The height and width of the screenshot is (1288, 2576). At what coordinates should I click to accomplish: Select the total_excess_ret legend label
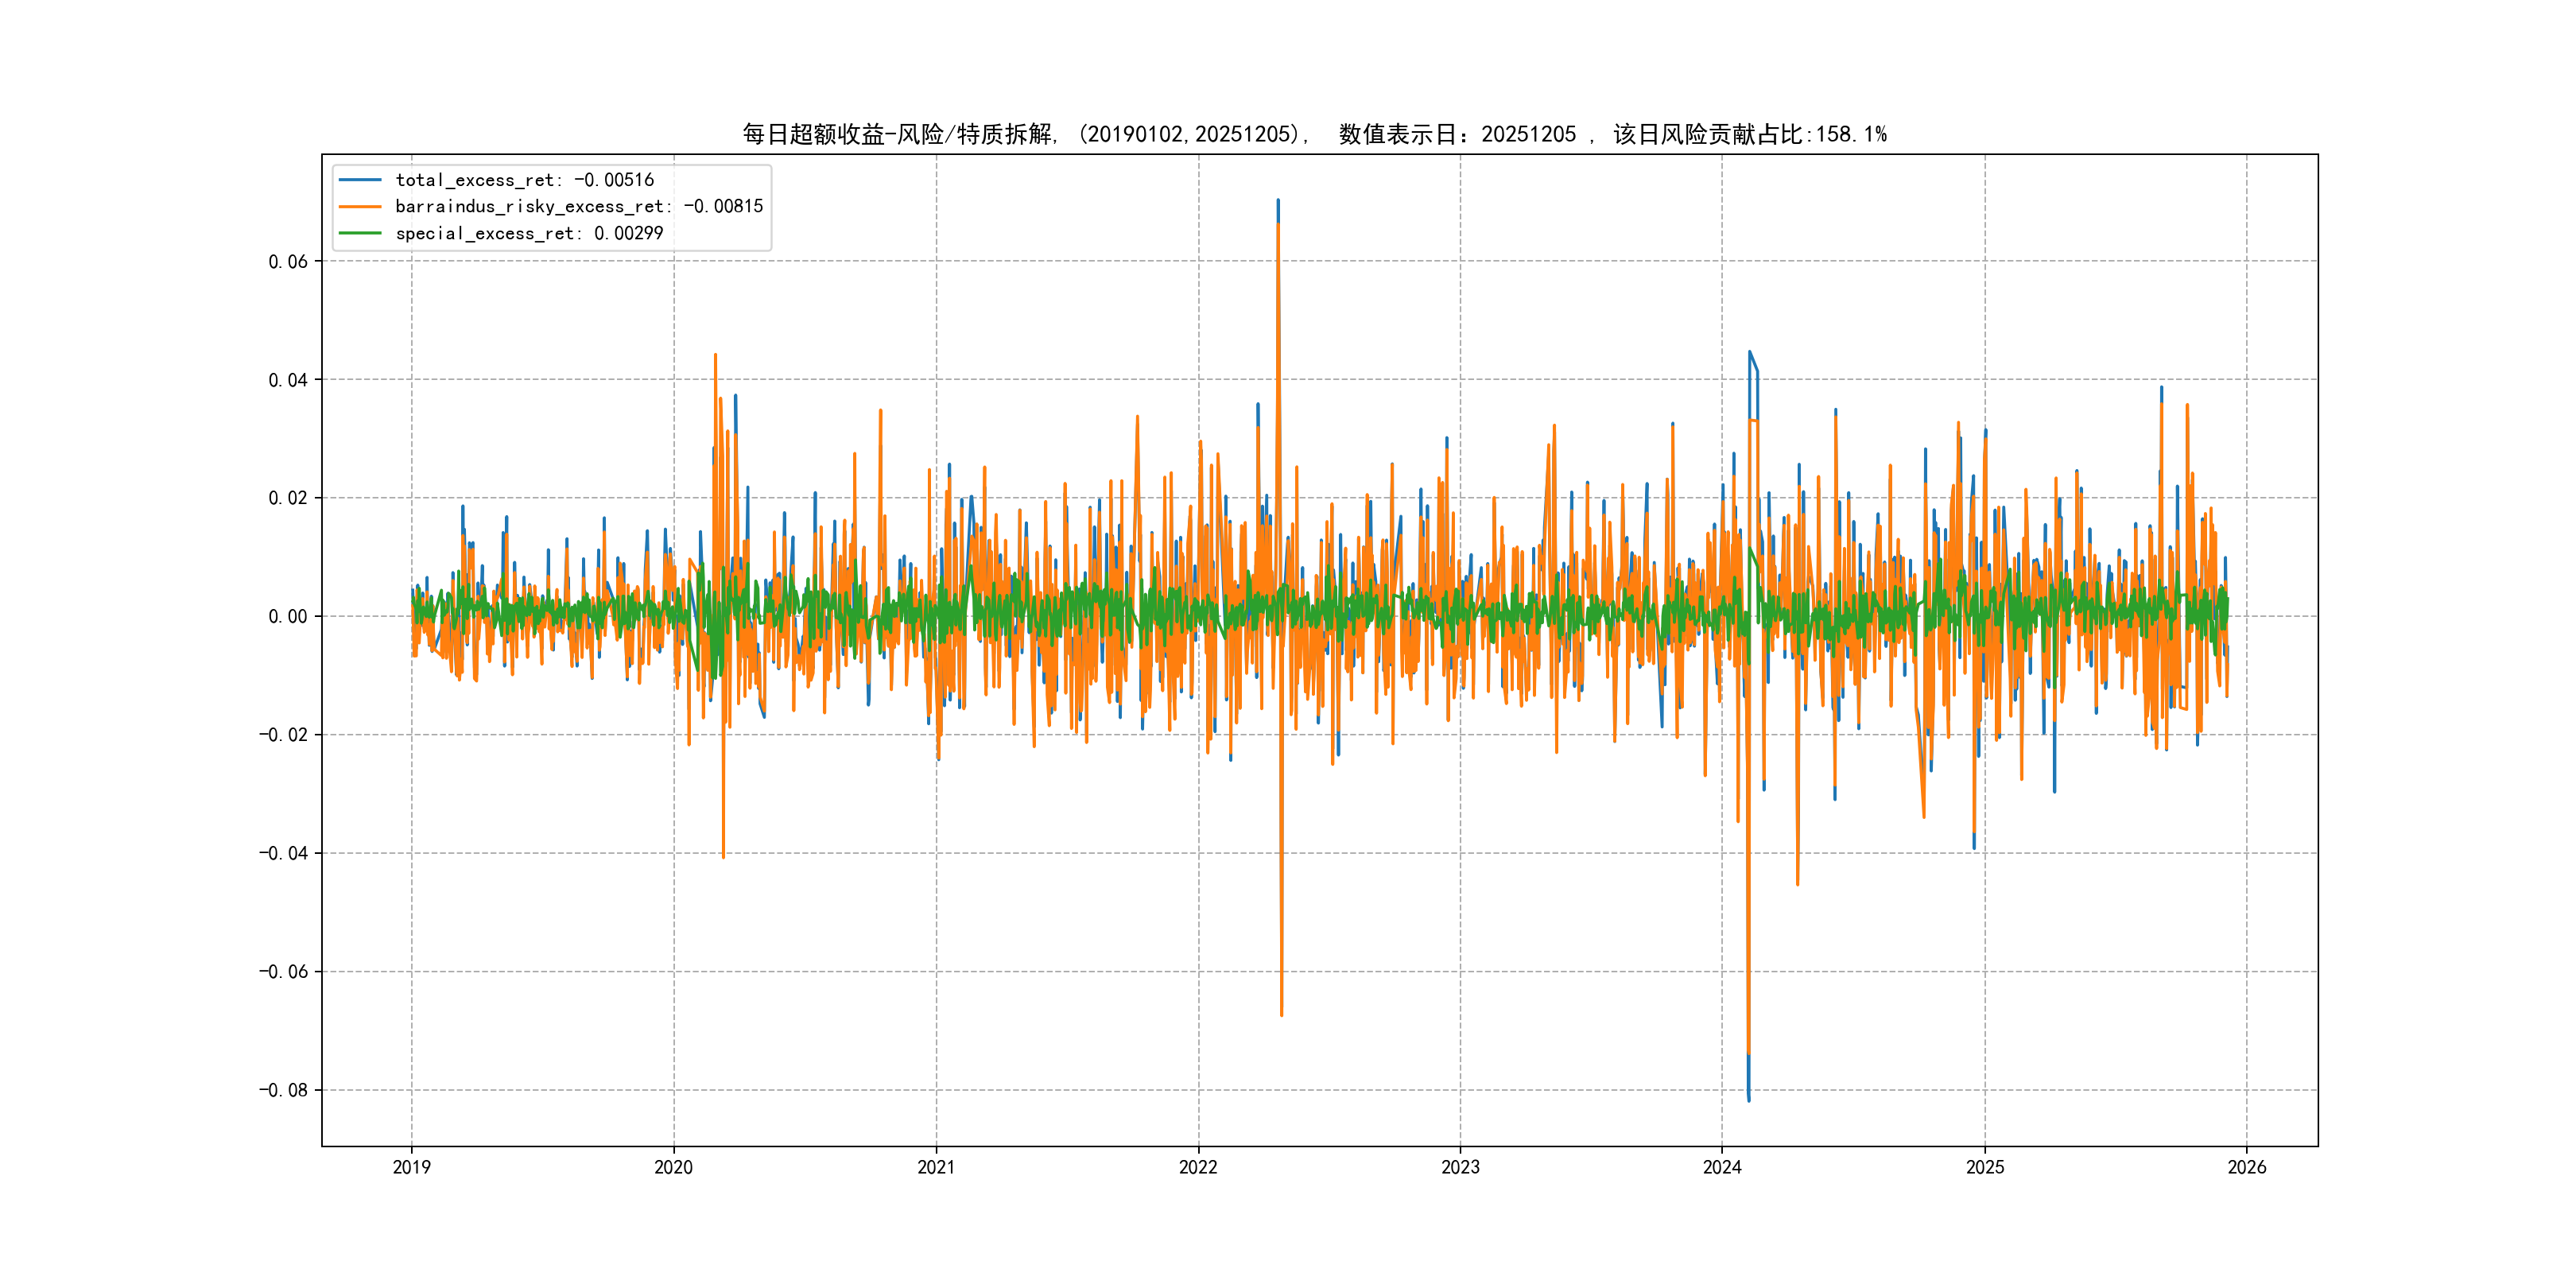click(x=524, y=180)
